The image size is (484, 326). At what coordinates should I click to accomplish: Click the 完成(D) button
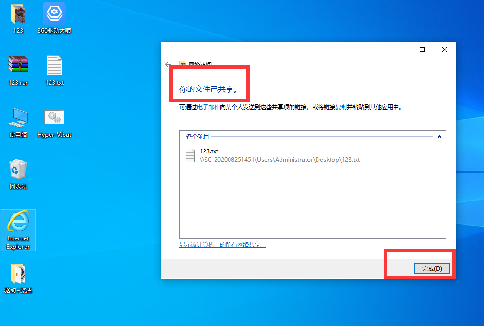432,268
